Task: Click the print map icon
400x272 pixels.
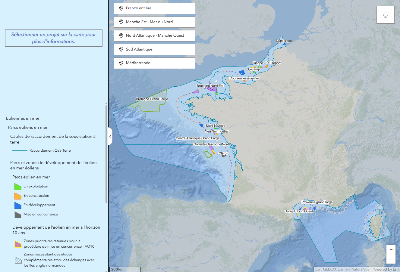Action: click(x=385, y=15)
